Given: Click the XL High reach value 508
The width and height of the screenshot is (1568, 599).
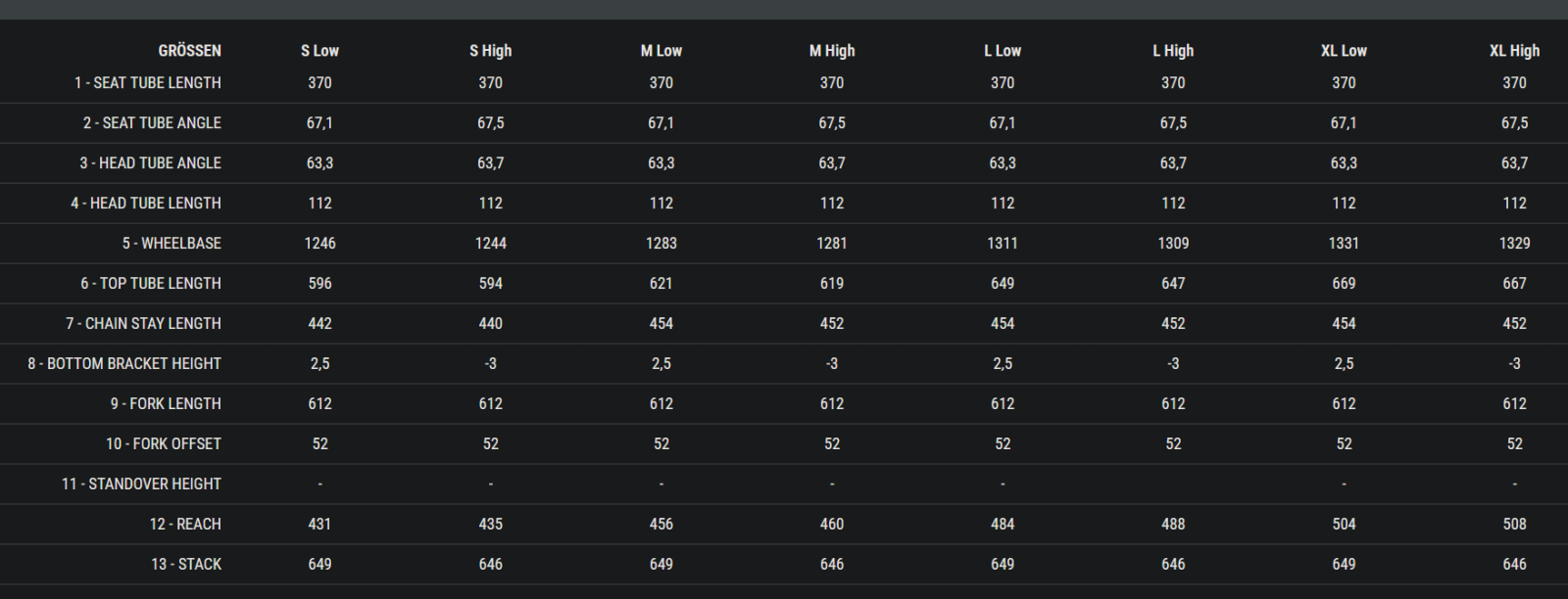Looking at the screenshot, I should click(x=1514, y=525).
